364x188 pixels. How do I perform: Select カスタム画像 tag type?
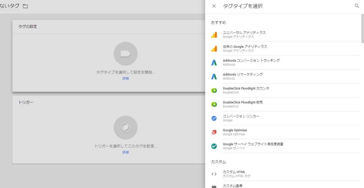click(285, 186)
